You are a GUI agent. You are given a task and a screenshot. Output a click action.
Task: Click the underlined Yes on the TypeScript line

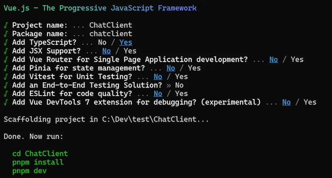click(126, 42)
